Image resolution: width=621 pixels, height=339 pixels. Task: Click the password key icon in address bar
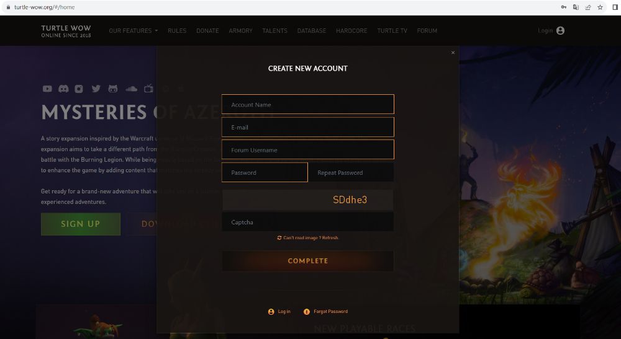564,7
